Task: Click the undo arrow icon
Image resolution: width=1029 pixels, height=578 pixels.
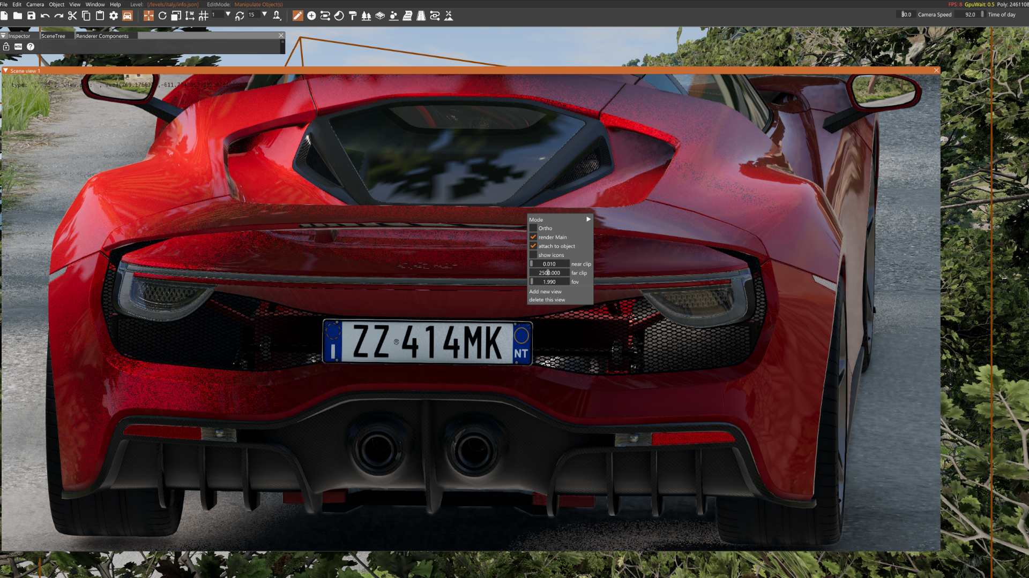Action: click(x=45, y=16)
